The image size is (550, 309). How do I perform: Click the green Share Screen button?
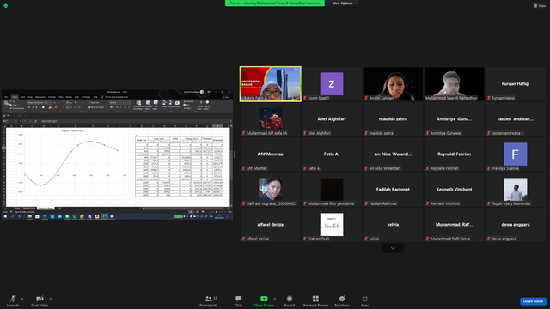pos(264,300)
